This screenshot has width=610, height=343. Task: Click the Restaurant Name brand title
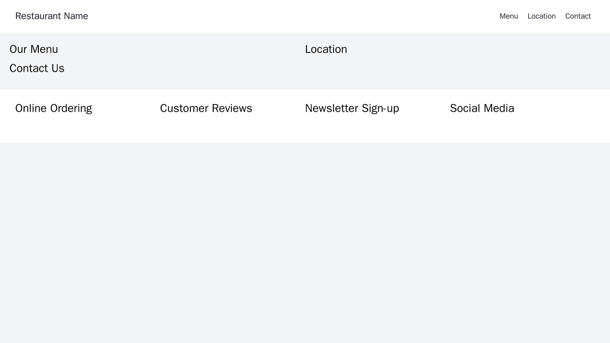(52, 16)
